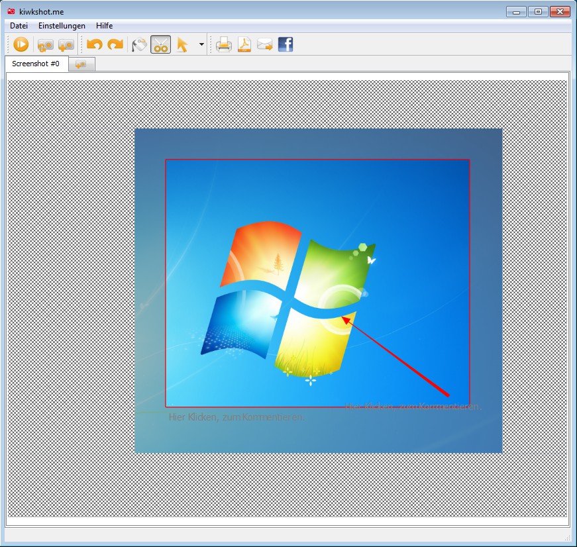
Task: Export screenshot as PDF
Action: pyautogui.click(x=244, y=45)
